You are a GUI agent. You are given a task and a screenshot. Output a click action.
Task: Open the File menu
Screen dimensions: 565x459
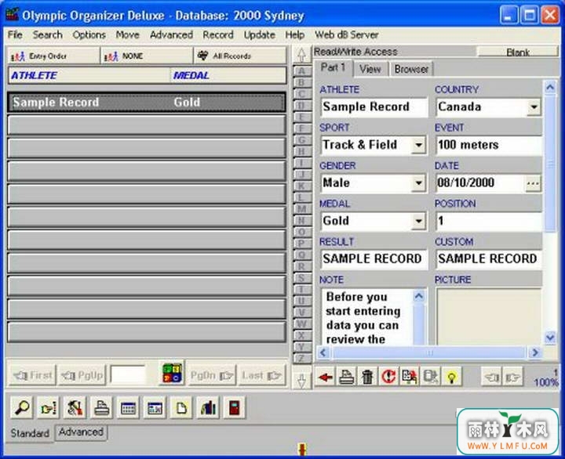15,35
